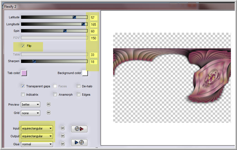Open the Input projection dropdown

(37, 128)
